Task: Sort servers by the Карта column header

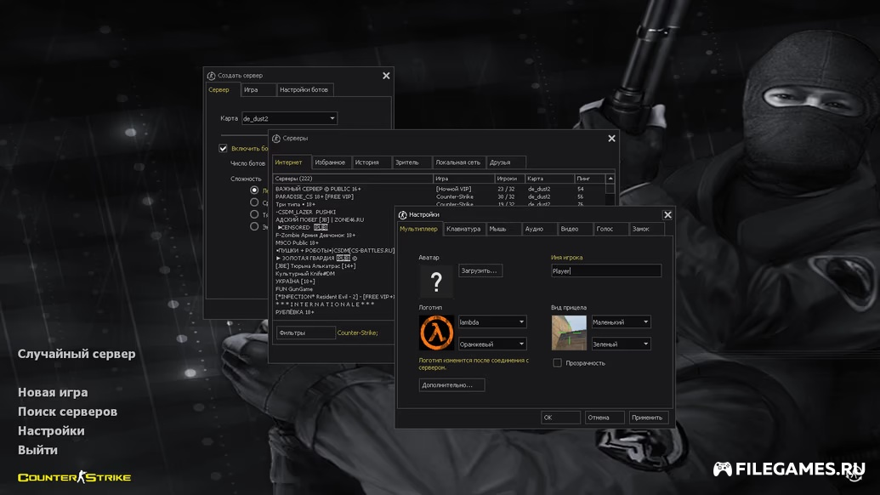Action: coord(549,179)
